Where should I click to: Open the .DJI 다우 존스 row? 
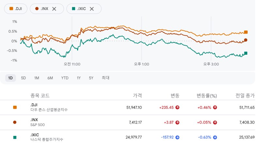pos(128,107)
